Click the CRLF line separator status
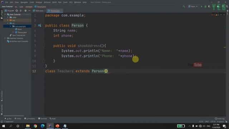The height and width of the screenshot is (129, 229). tap(207, 122)
